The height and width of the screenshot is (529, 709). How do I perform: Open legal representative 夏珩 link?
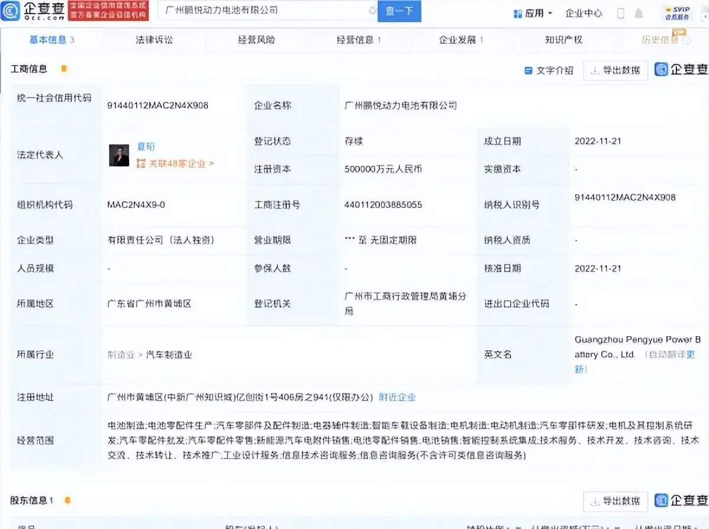(x=146, y=147)
